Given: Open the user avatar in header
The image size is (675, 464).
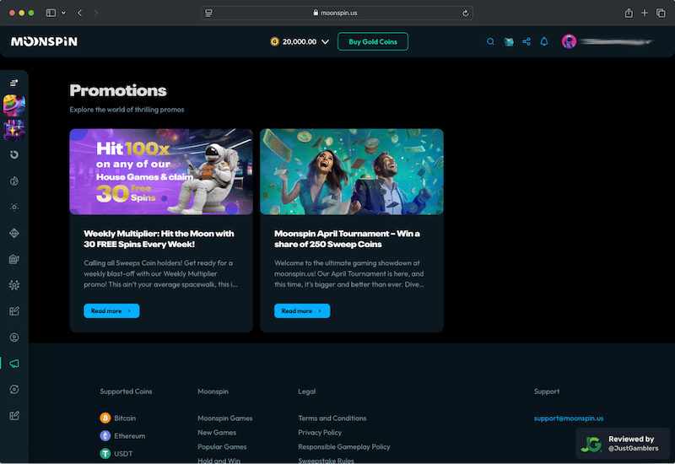Looking at the screenshot, I should click(569, 41).
